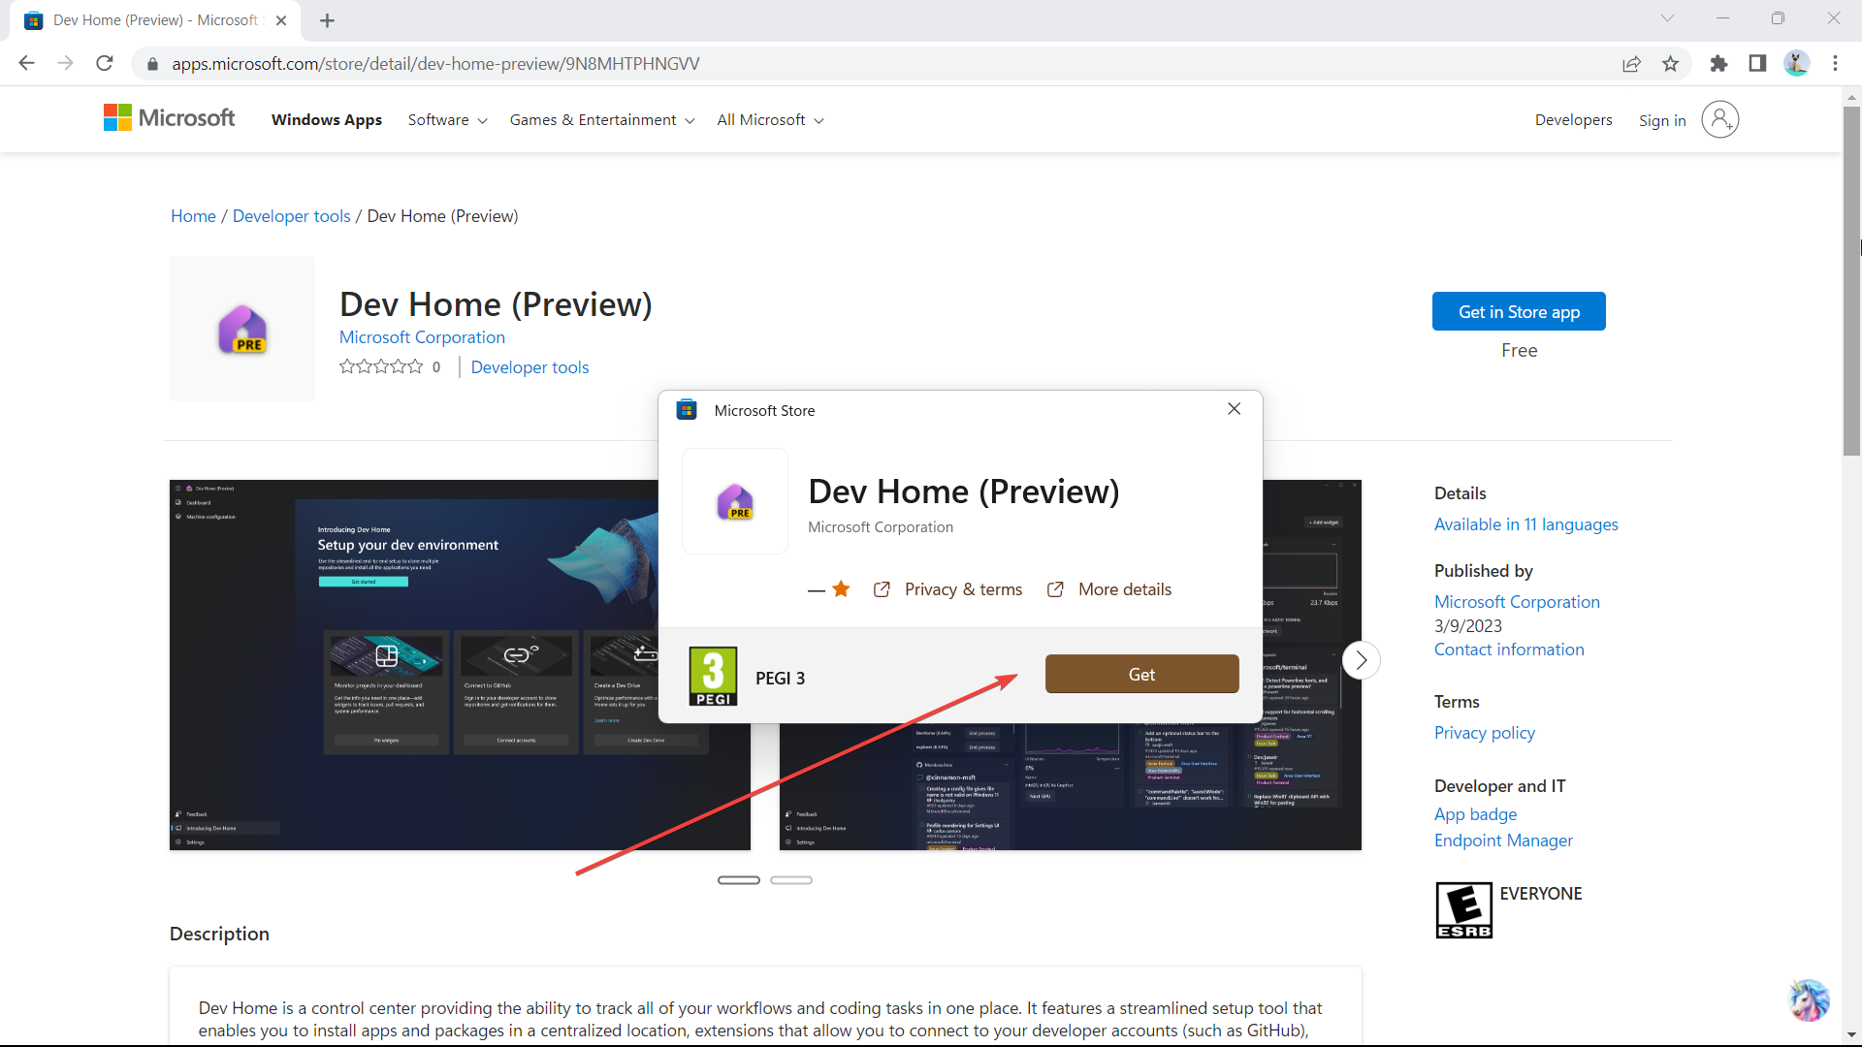Click the ESRB Everyone rating badge
1862x1047 pixels.
[1463, 909]
